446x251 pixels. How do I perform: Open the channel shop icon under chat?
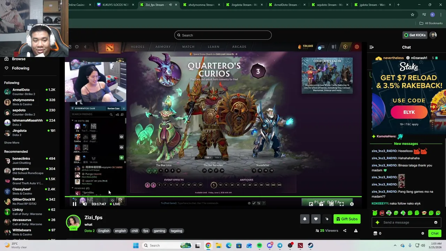375,234
